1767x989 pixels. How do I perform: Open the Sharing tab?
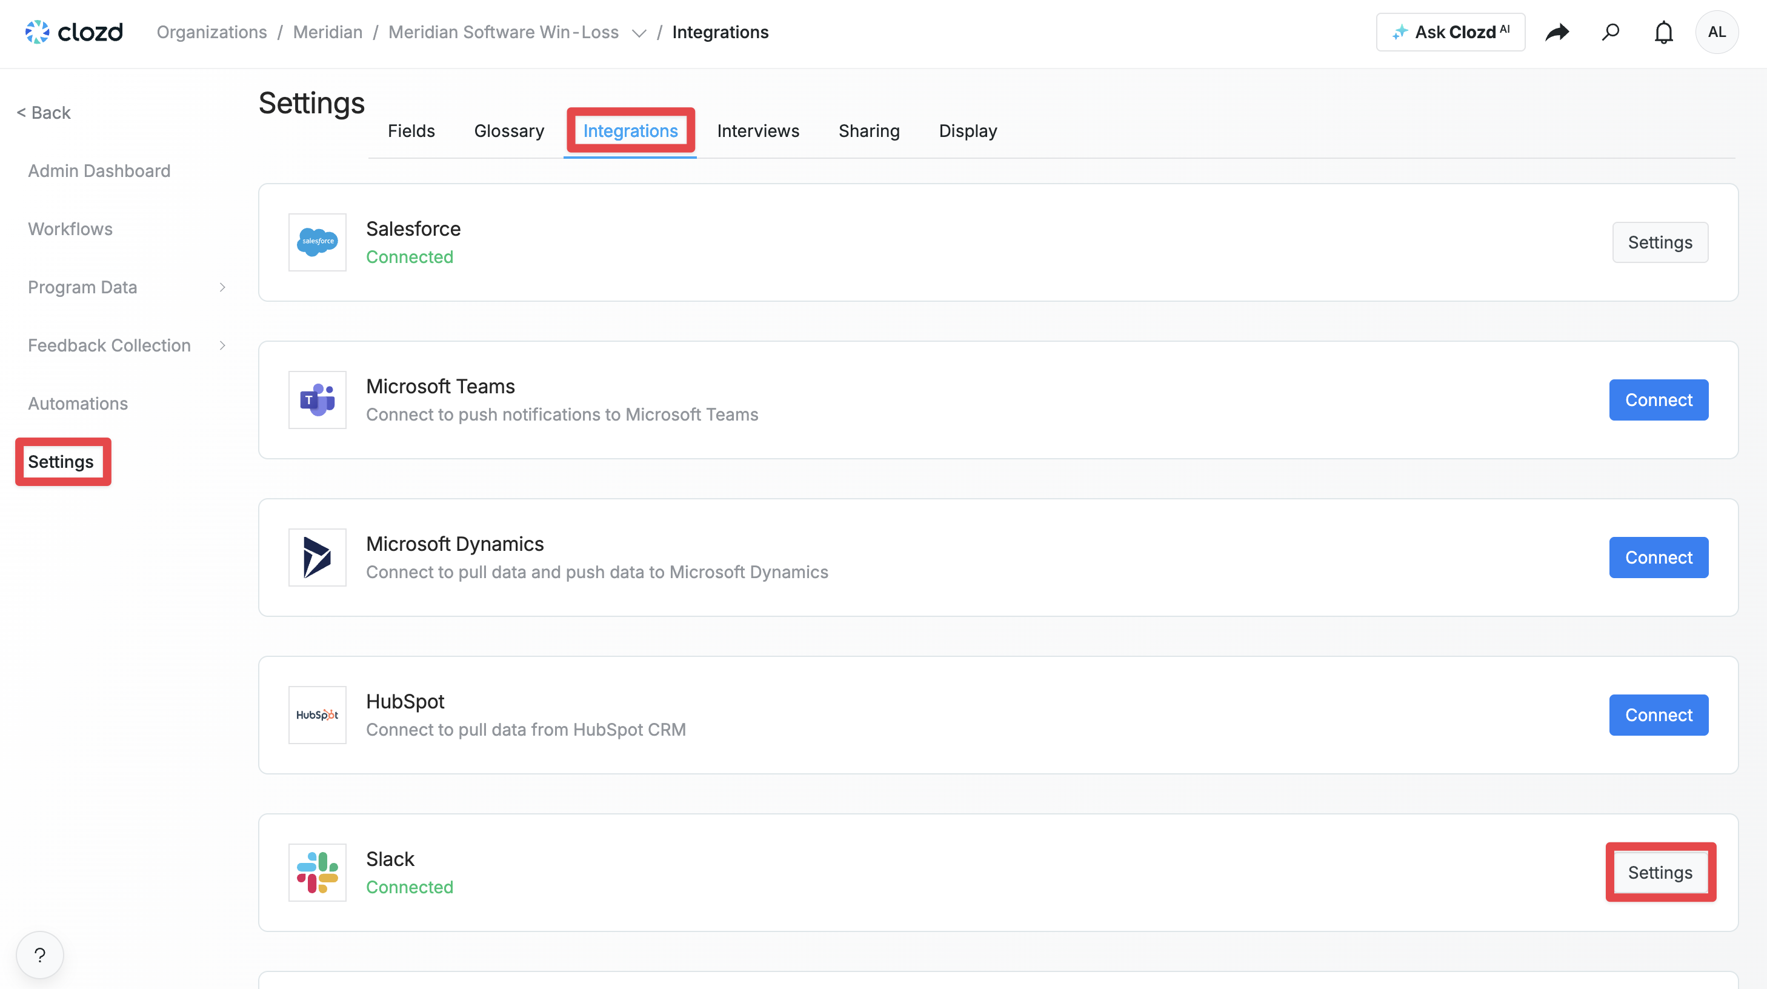tap(868, 130)
